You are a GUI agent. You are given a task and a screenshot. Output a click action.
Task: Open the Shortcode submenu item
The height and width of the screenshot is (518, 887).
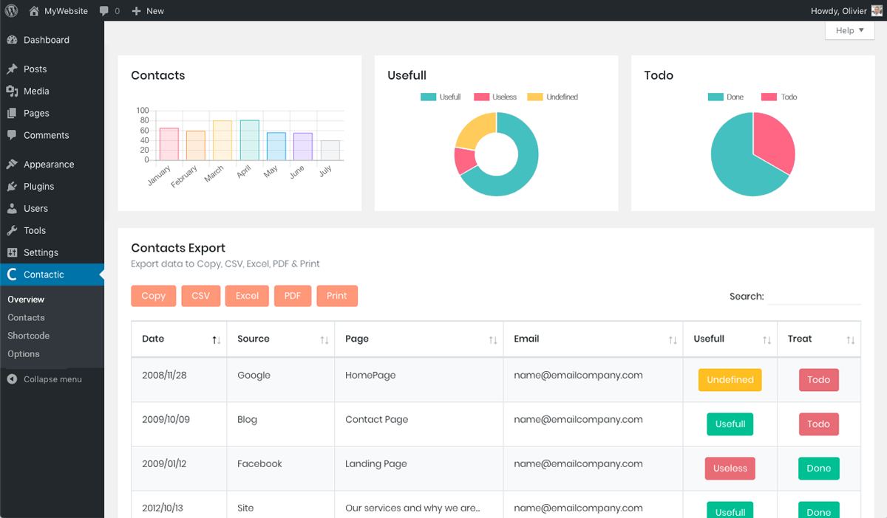click(x=29, y=336)
